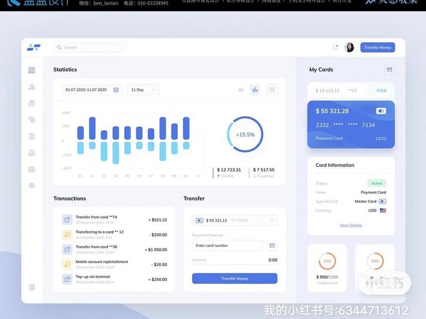The height and width of the screenshot is (319, 426).
Task: Click the Master Card type icon
Action: tap(382, 202)
